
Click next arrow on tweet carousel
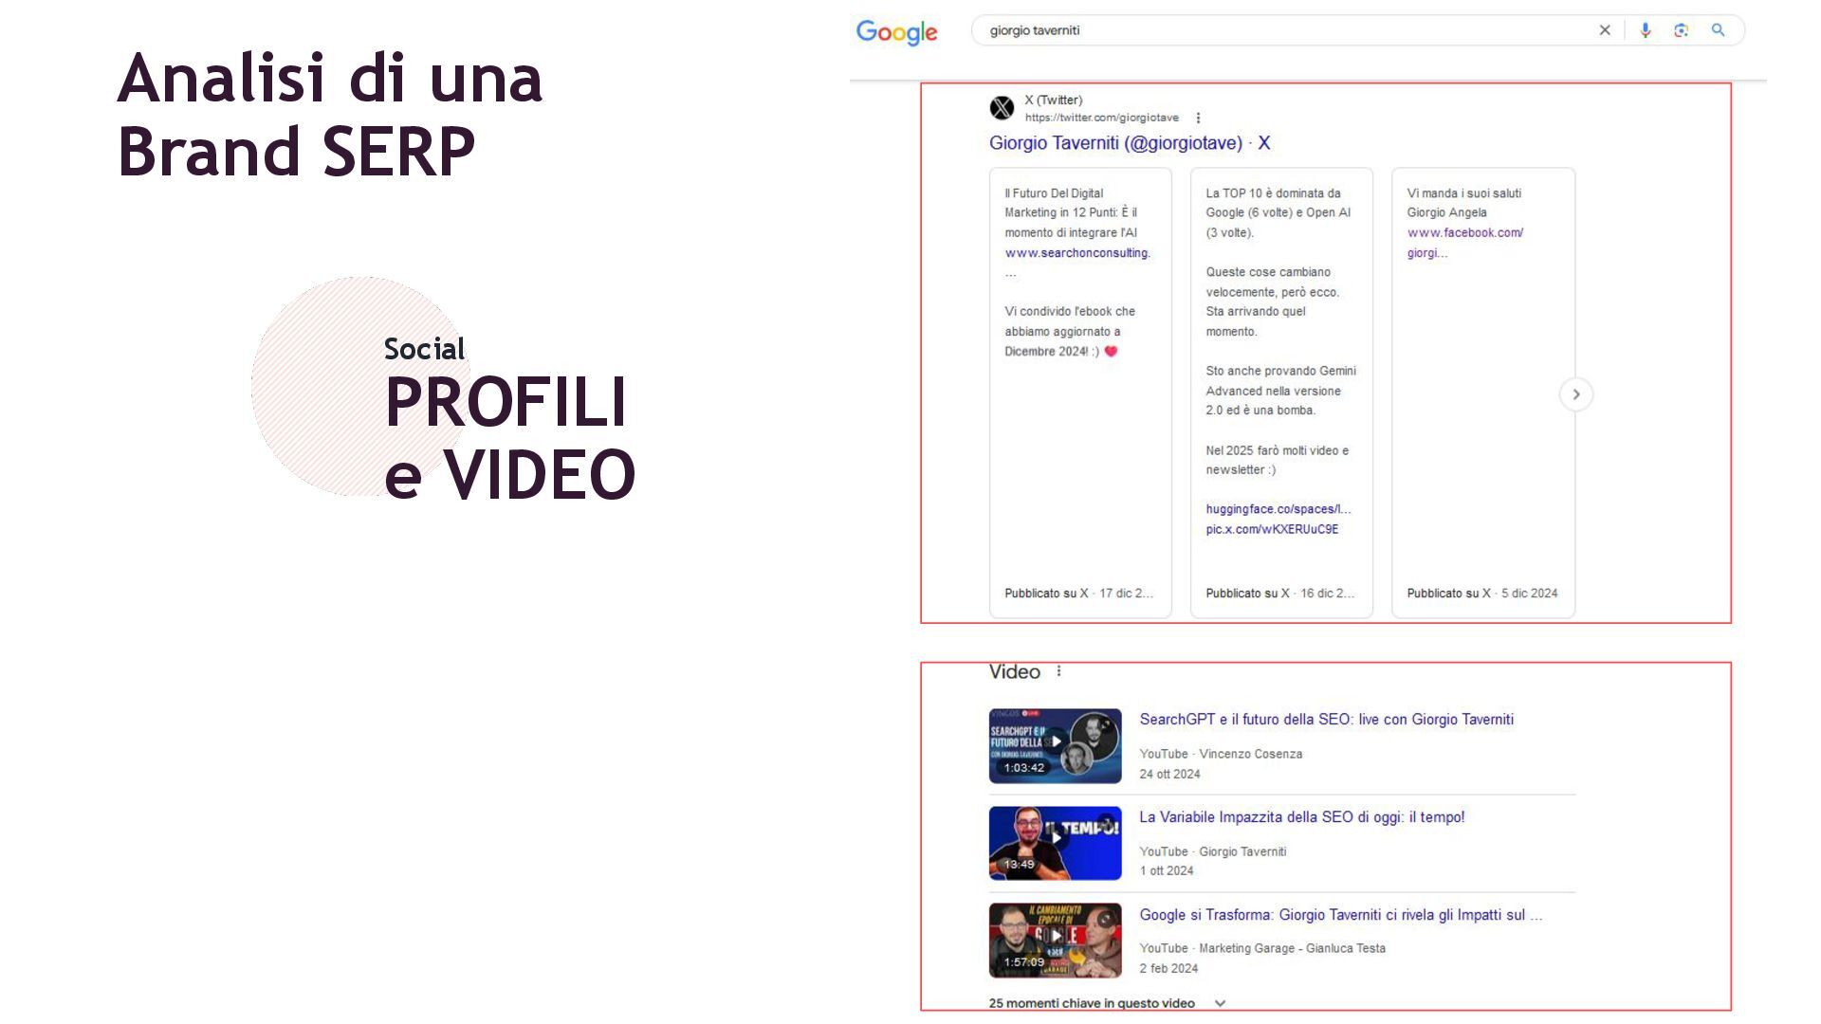(1575, 394)
